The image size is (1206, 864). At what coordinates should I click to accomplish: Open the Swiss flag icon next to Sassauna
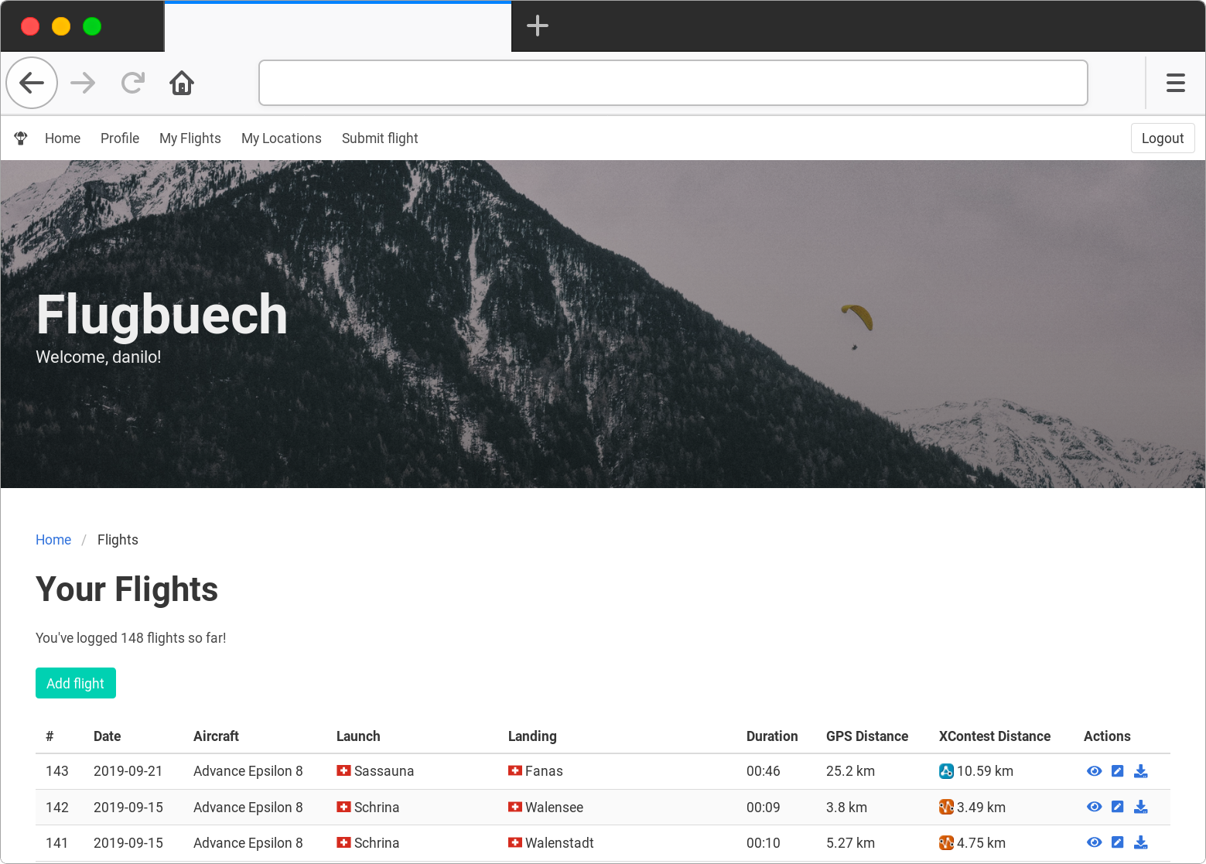pos(343,771)
